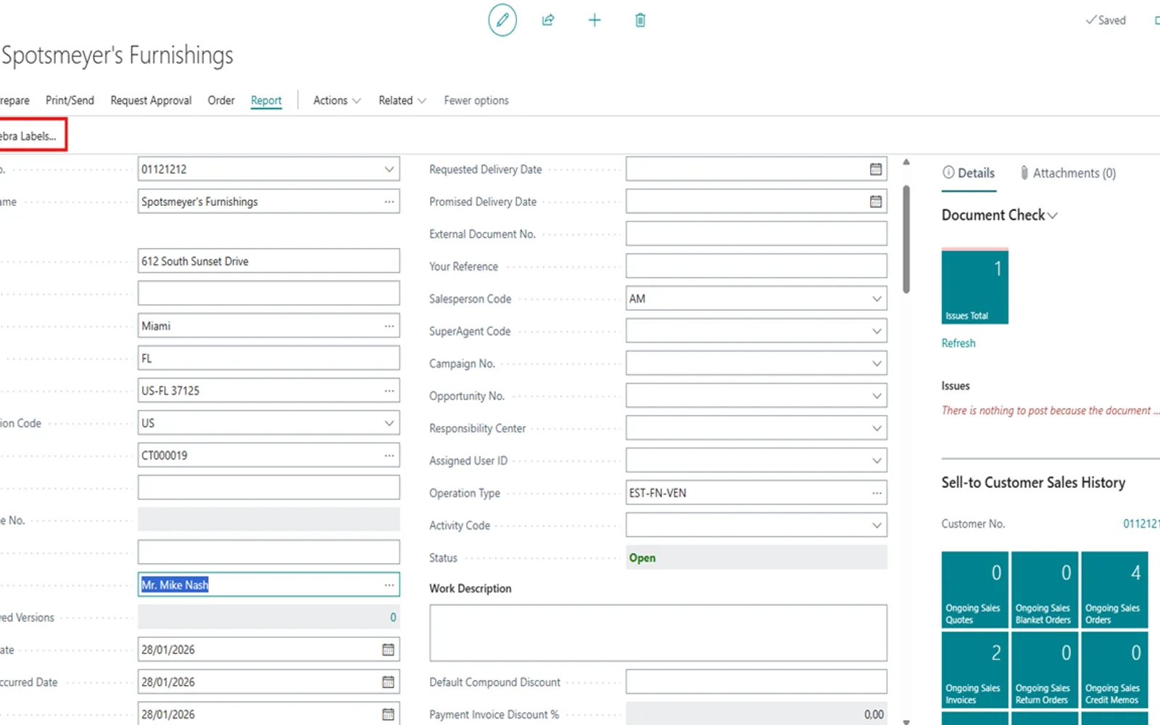Open the calendar for the third 28/01/2026 date field
The image size is (1160, 725).
click(389, 714)
